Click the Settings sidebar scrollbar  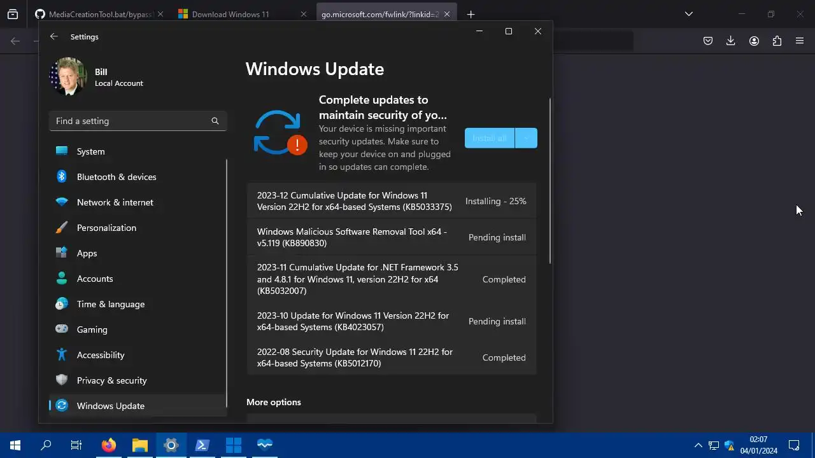point(226,283)
